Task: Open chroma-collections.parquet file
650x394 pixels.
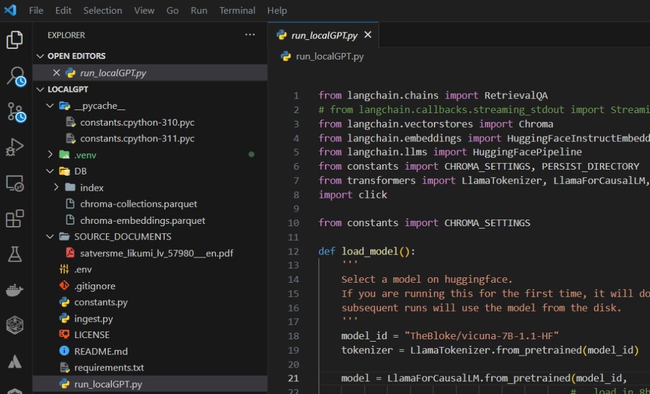Action: coord(138,204)
